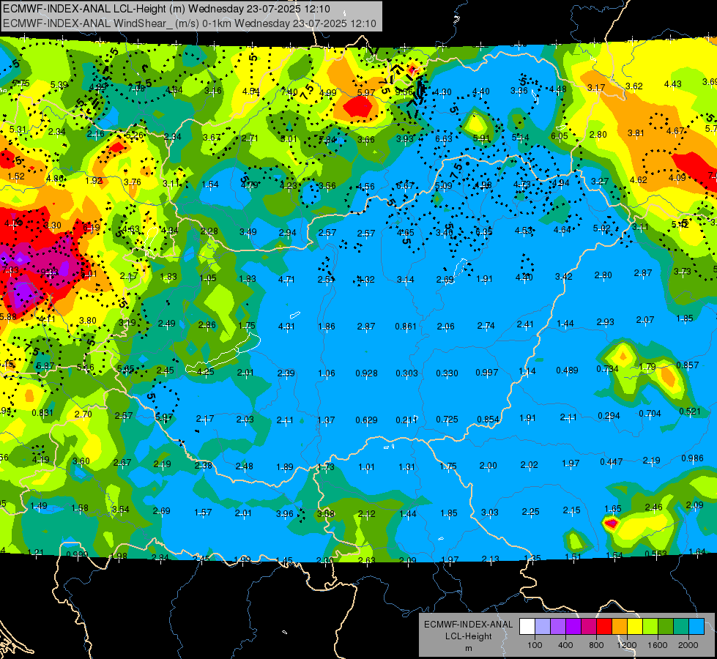Image resolution: width=717 pixels, height=659 pixels.
Task: Click the wind shear value 1.37
Action: point(326,420)
